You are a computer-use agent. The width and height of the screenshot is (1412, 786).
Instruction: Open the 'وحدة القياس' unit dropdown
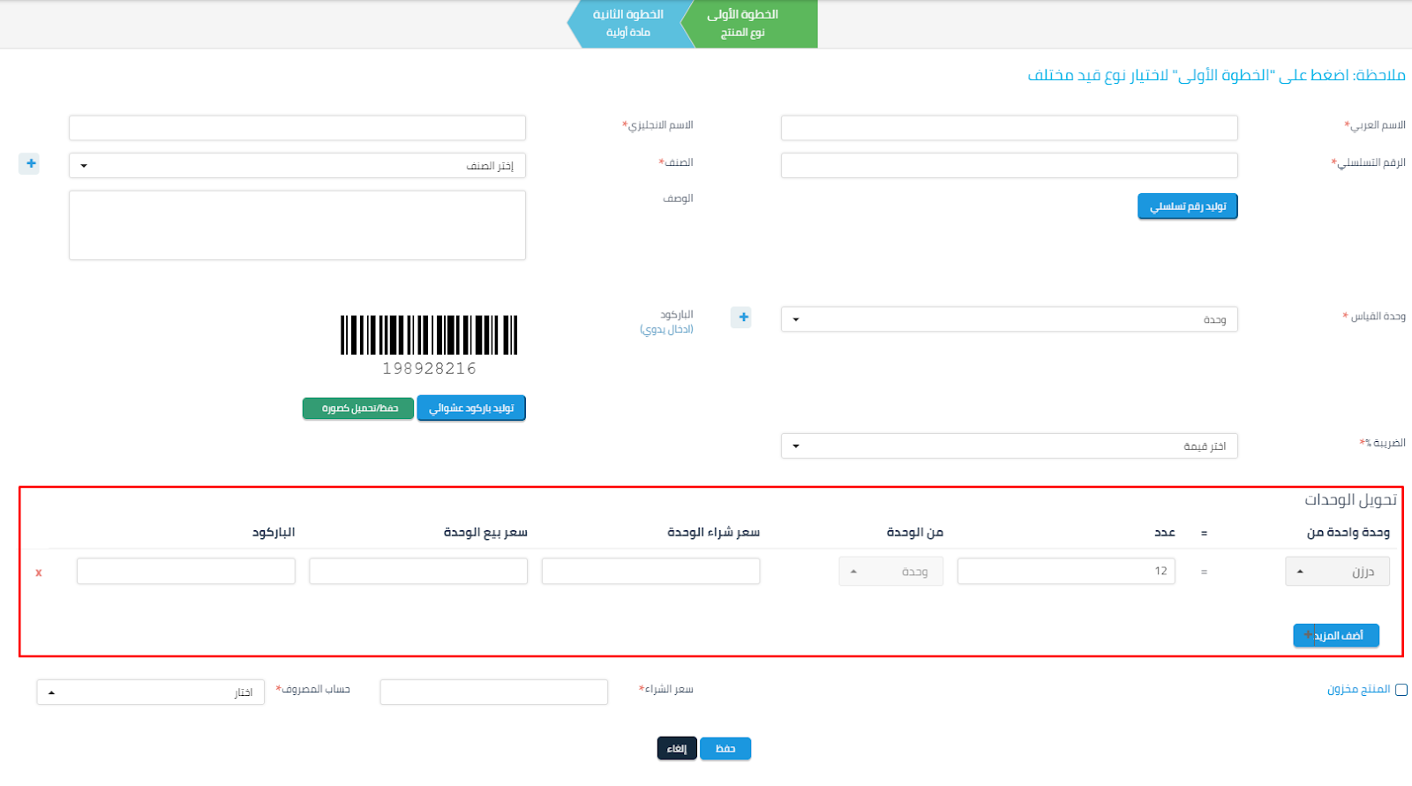1009,319
